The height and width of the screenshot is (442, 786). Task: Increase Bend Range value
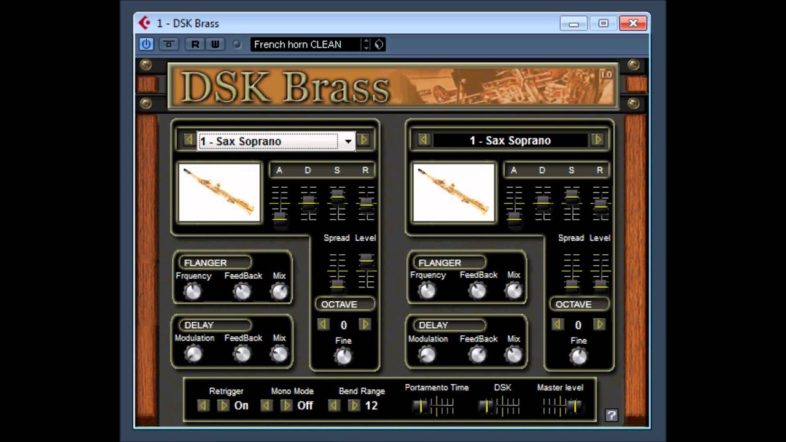[x=354, y=405]
